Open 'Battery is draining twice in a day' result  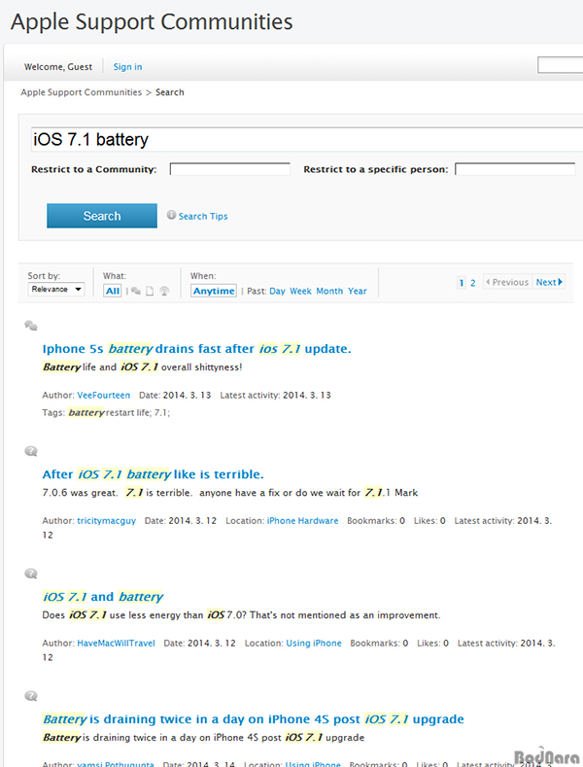click(x=254, y=719)
